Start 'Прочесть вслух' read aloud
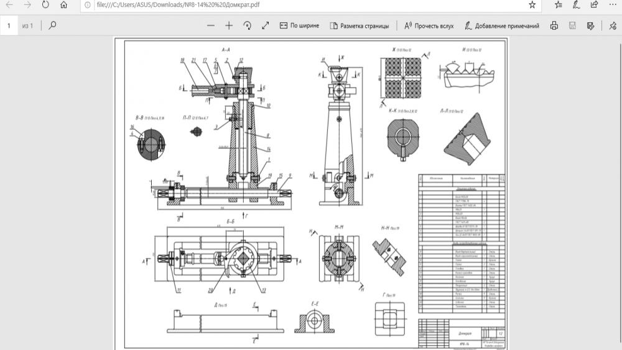 (x=429, y=25)
